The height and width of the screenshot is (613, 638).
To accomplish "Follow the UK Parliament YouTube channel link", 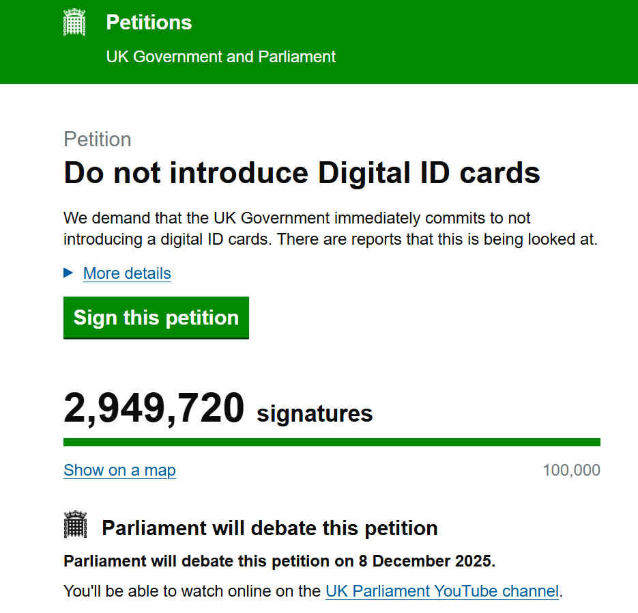I will click(442, 590).
